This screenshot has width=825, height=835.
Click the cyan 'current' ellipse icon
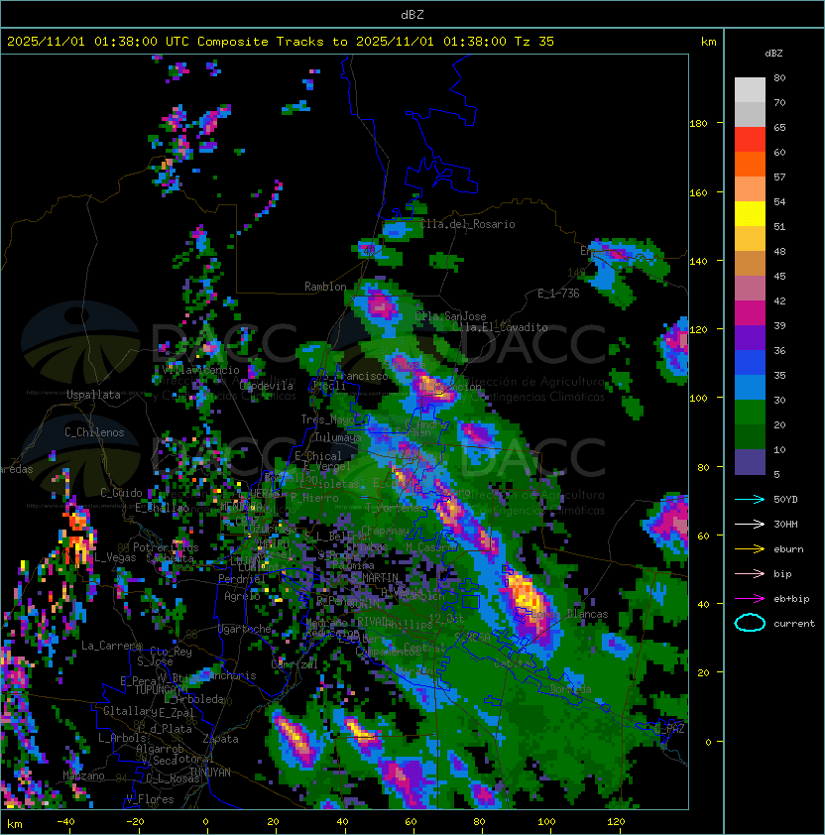(x=750, y=623)
